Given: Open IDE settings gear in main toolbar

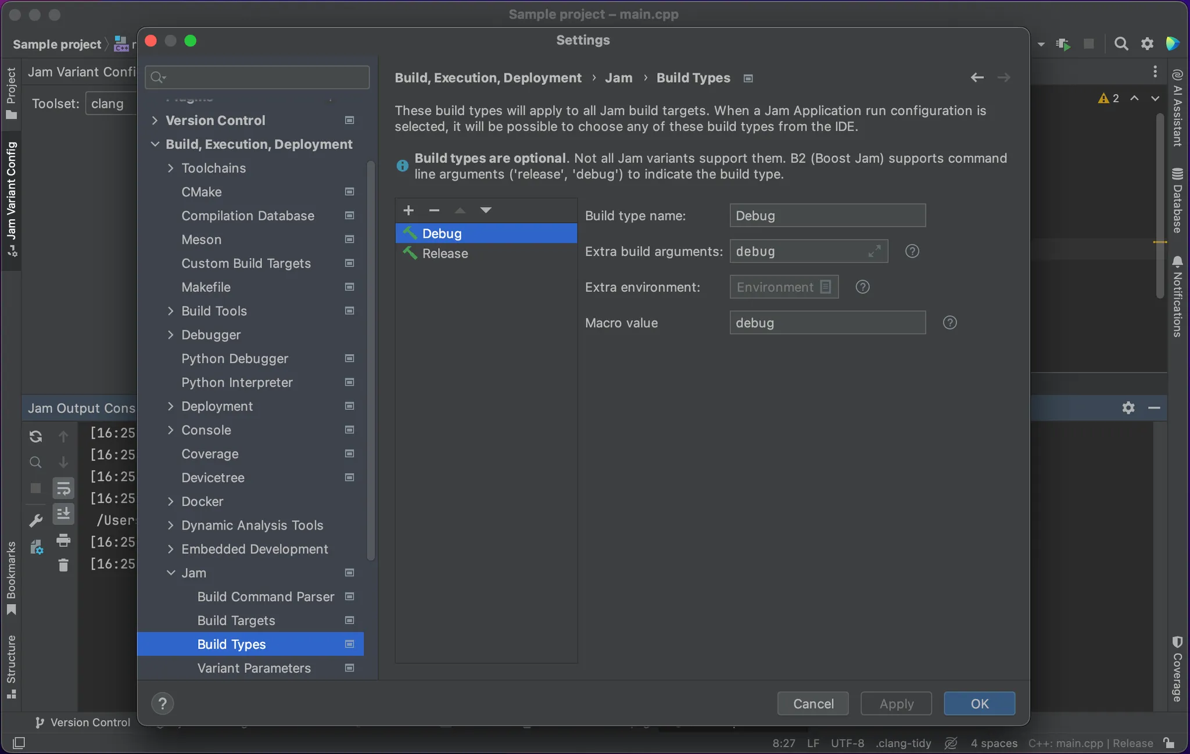Looking at the screenshot, I should pos(1147,44).
